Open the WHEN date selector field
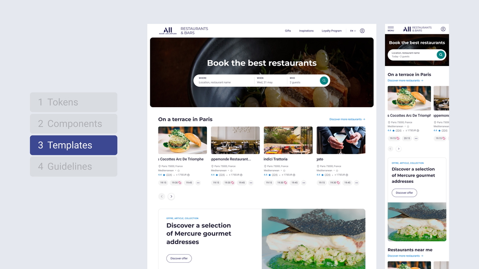 point(270,80)
